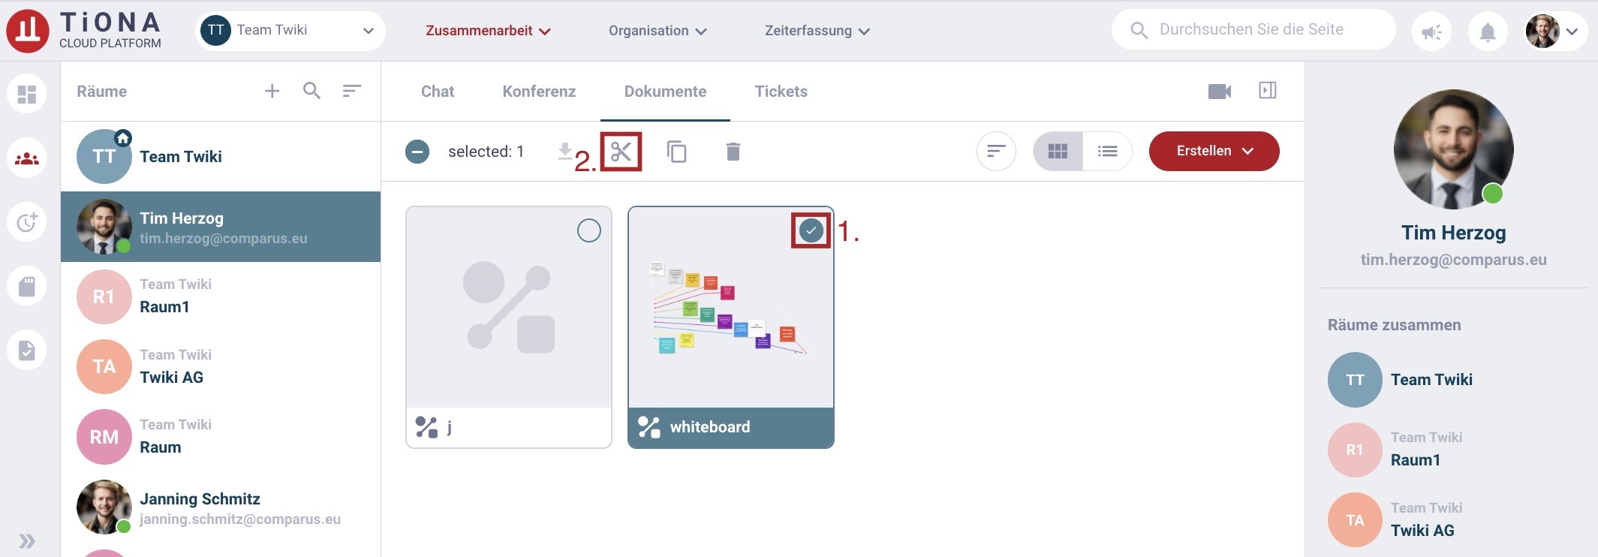Switch to grid view
Image resolution: width=1598 pixels, height=557 pixels.
tap(1058, 151)
